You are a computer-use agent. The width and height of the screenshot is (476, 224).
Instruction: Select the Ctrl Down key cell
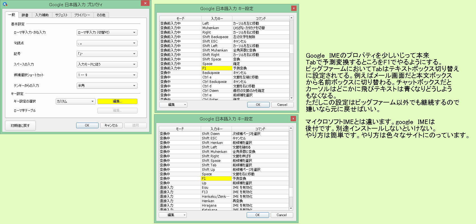click(x=217, y=91)
